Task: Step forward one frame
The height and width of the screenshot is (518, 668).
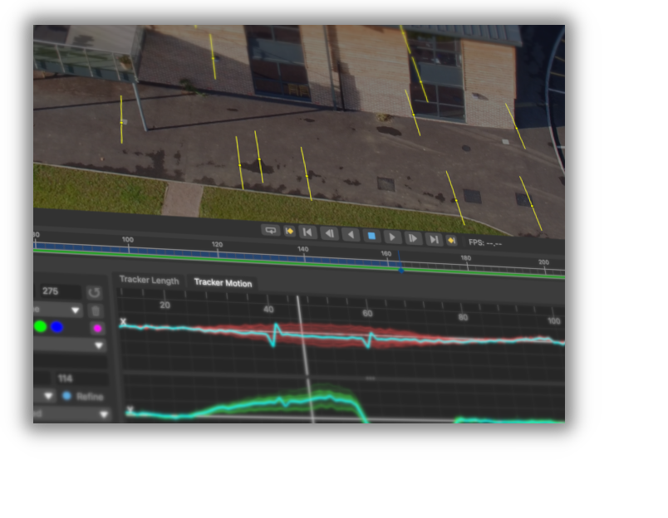Action: tap(413, 238)
